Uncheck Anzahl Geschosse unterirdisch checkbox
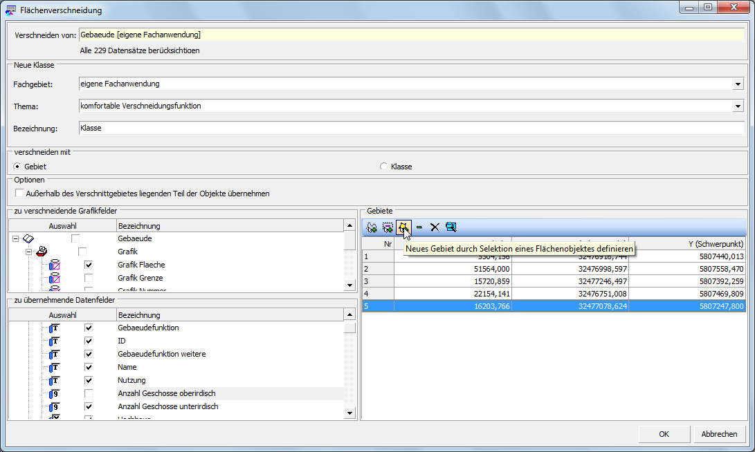 [x=89, y=407]
